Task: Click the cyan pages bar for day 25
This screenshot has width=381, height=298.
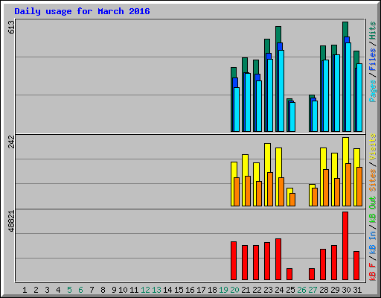Action: (x=292, y=117)
